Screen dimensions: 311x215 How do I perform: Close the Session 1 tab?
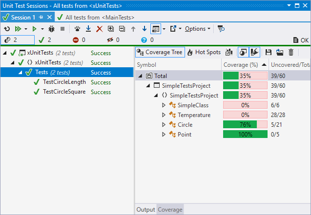49,17
